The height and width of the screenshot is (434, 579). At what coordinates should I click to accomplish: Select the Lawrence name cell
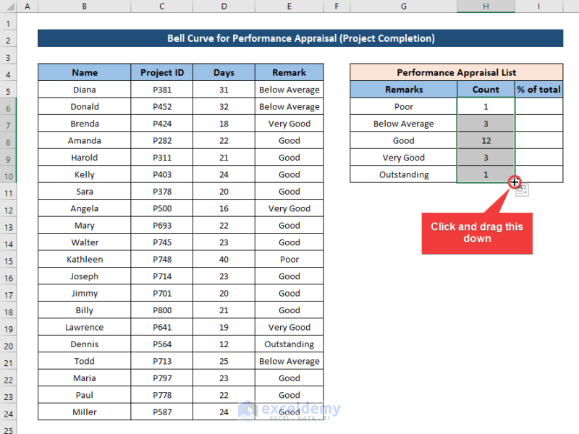(84, 328)
